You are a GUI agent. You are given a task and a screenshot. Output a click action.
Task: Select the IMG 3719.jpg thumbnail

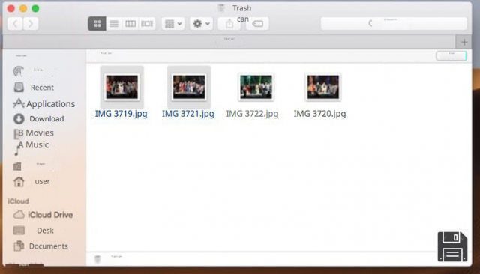pyautogui.click(x=121, y=87)
